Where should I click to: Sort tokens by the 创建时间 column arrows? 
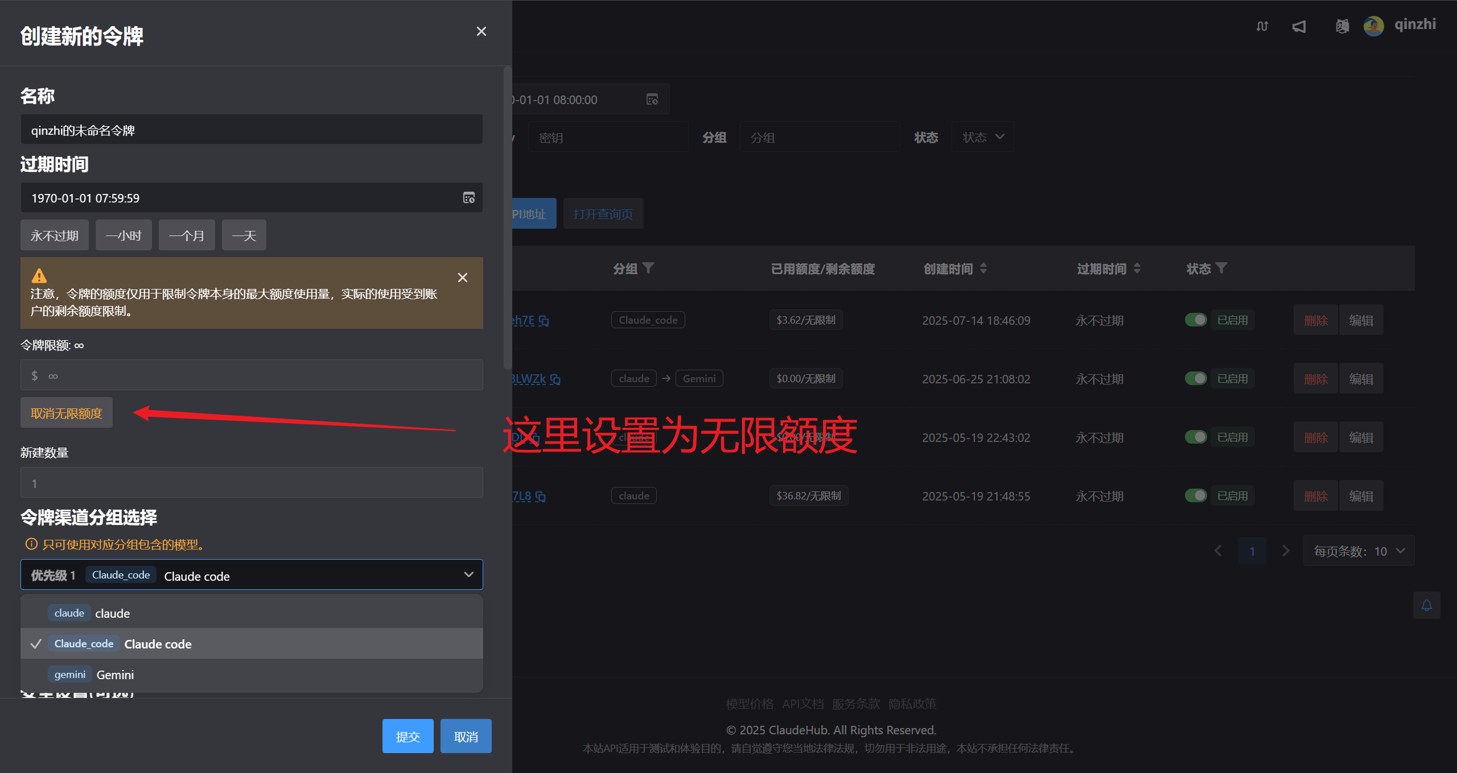[984, 268]
